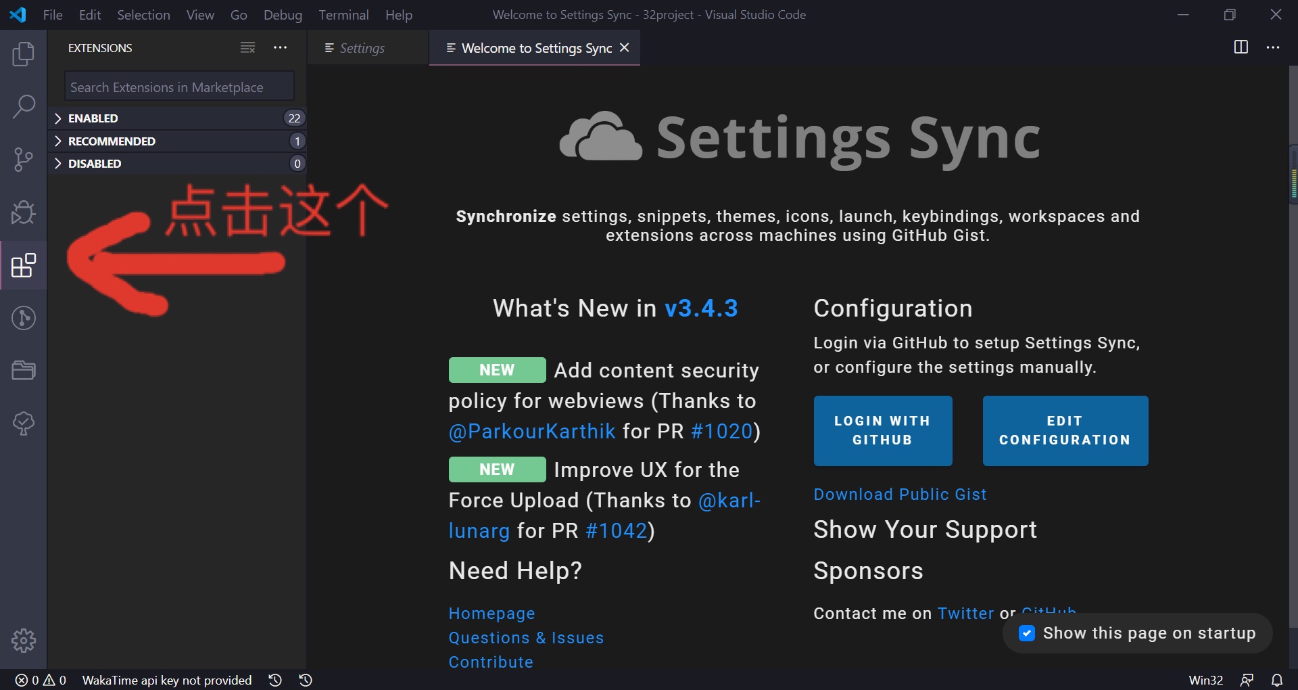1298x690 pixels.
Task: Open the PR #1042 link
Action: pos(617,531)
